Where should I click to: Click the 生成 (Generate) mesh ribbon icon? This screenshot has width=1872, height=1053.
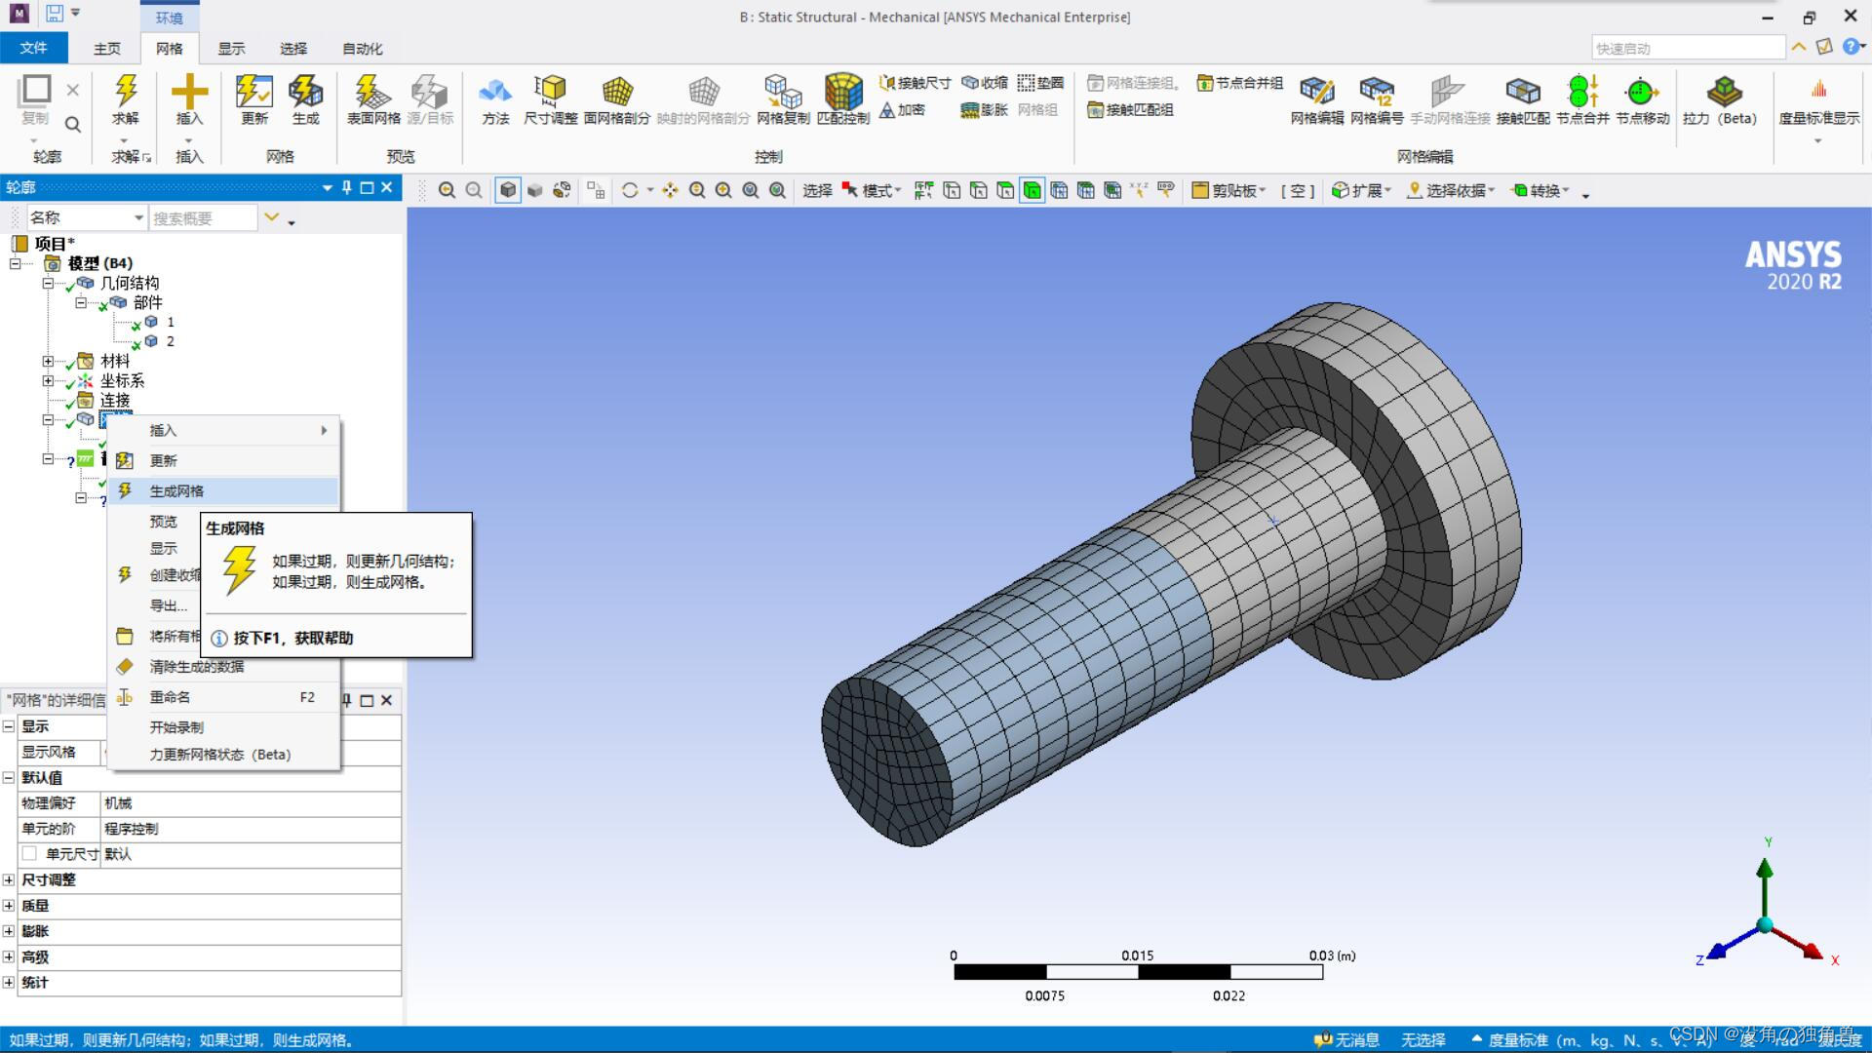pos(305,93)
